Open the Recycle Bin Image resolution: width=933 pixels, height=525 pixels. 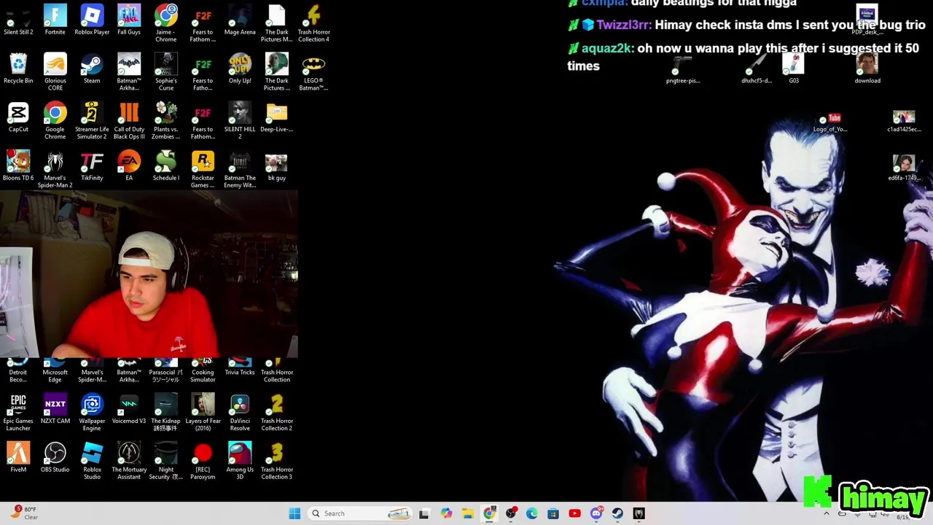[x=18, y=69]
